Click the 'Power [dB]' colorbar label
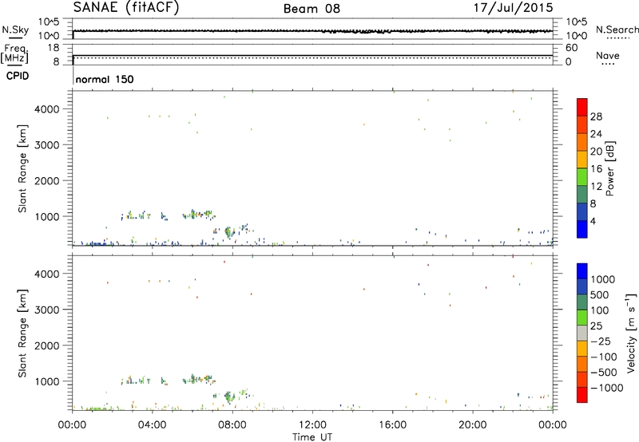The width and height of the screenshot is (639, 442). click(x=610, y=168)
